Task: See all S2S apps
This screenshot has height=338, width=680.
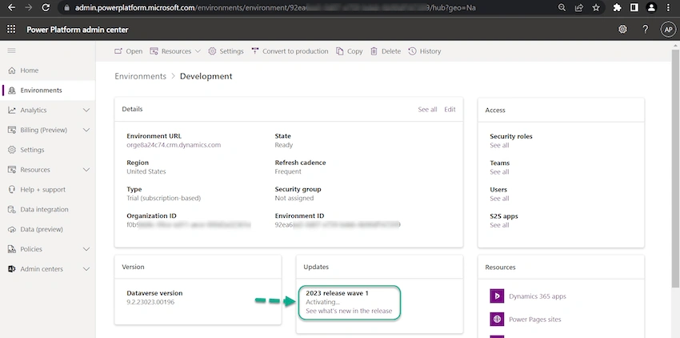Action: [x=499, y=225]
